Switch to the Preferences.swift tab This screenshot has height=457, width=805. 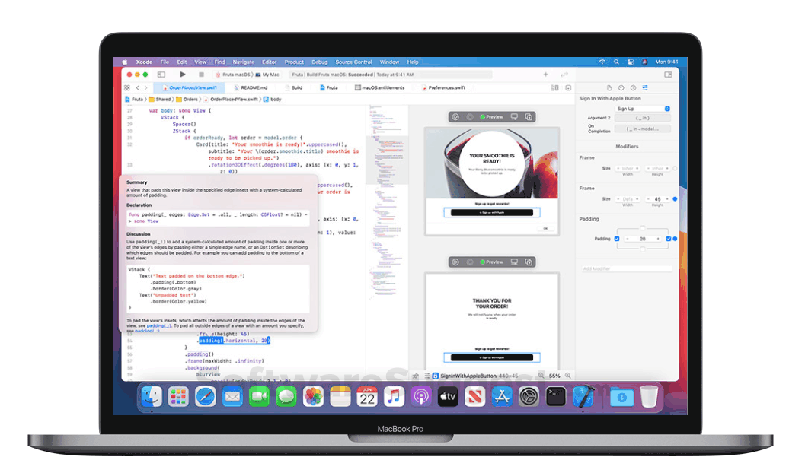(x=444, y=87)
